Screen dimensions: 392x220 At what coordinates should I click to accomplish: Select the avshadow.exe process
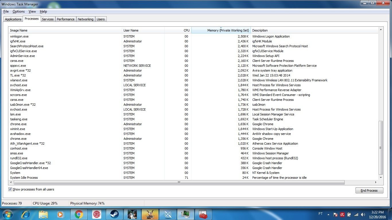[x=194, y=134]
